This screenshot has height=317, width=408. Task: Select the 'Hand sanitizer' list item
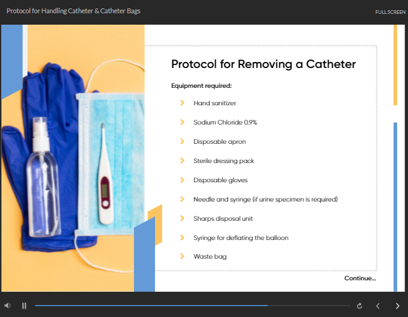(215, 103)
